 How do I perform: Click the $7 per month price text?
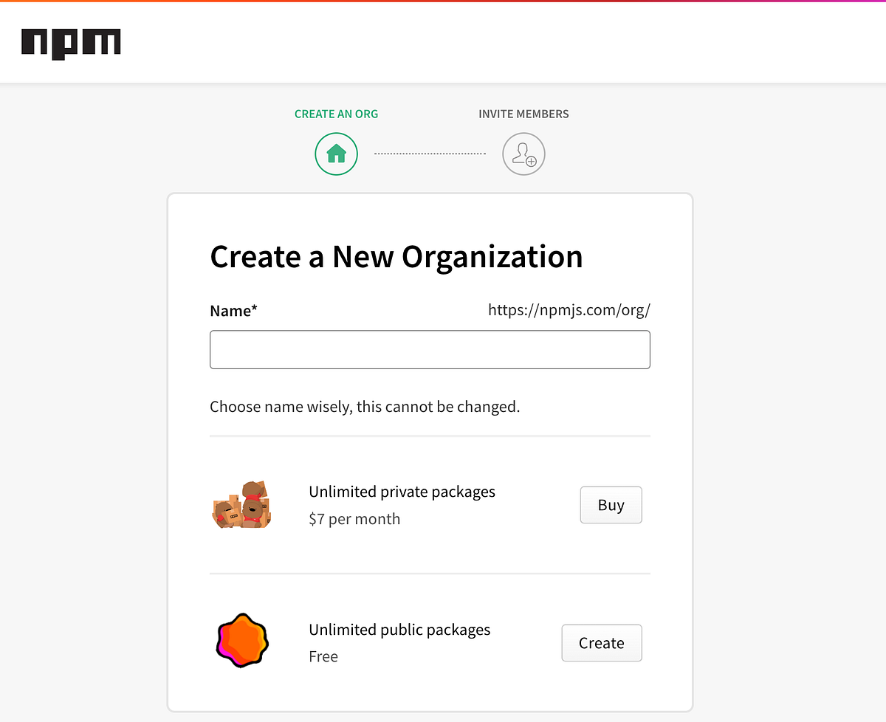pos(354,519)
